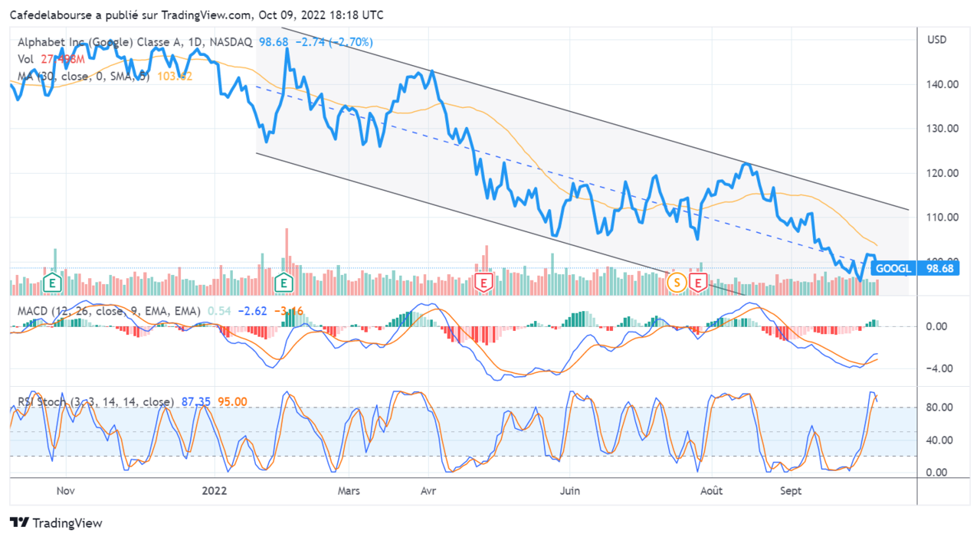The height and width of the screenshot is (540, 980).
Task: Click the green E earnings marker near Nov
Action: pyautogui.click(x=51, y=283)
